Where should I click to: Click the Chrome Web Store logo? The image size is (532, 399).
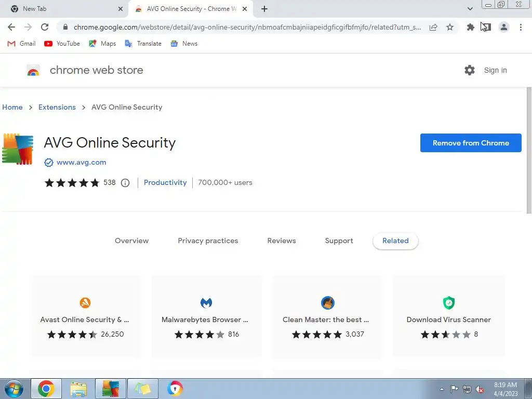[33, 70]
